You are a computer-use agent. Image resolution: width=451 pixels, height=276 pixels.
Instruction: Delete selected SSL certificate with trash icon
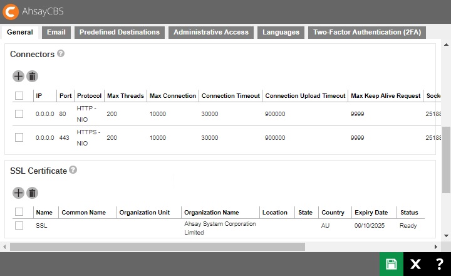click(33, 193)
